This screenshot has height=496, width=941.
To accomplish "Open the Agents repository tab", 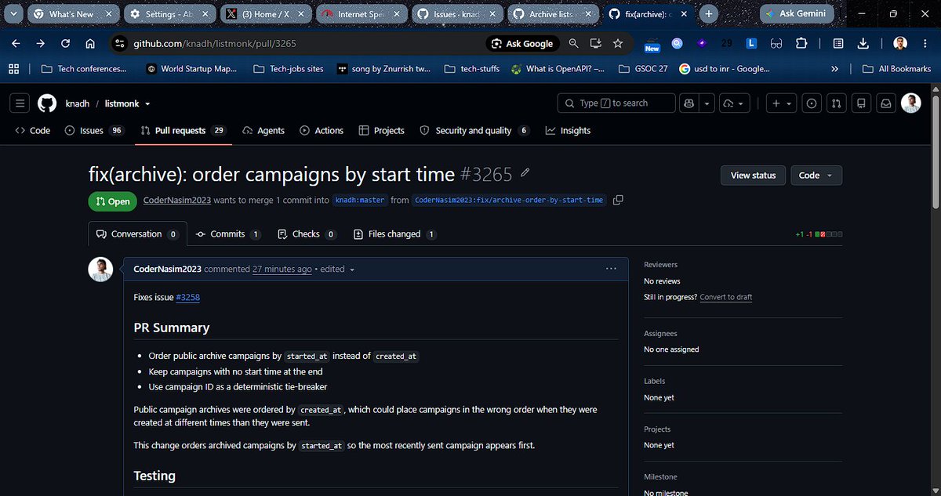I will (263, 131).
